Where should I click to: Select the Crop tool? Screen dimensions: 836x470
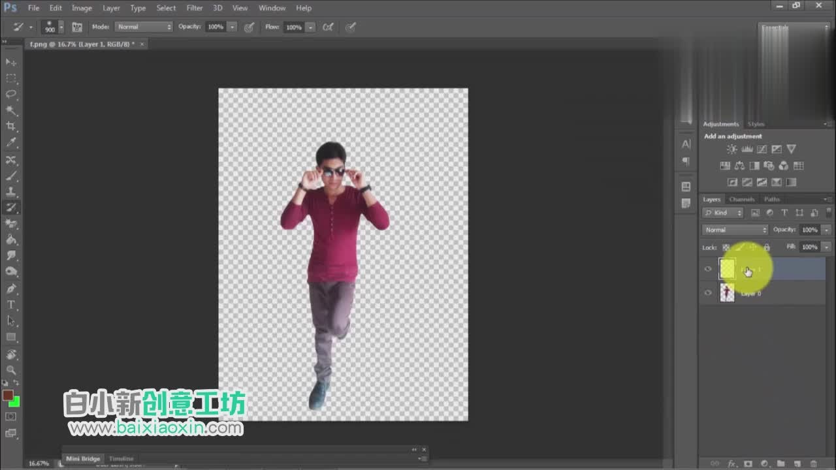[11, 126]
